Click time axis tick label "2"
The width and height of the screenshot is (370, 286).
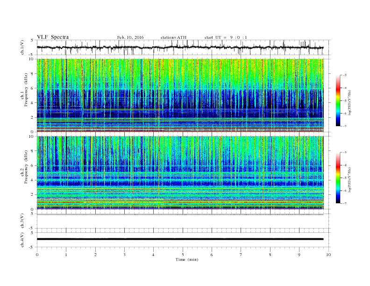[95, 255]
